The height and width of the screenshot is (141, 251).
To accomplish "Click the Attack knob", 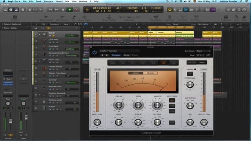I will (x=138, y=122).
